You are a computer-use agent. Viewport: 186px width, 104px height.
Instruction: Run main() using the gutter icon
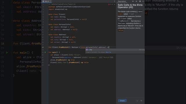click(45, 52)
